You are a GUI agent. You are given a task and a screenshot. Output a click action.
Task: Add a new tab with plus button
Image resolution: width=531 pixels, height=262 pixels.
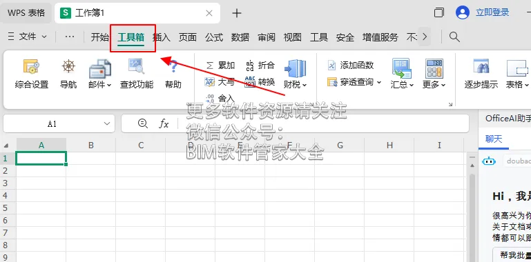(x=237, y=13)
